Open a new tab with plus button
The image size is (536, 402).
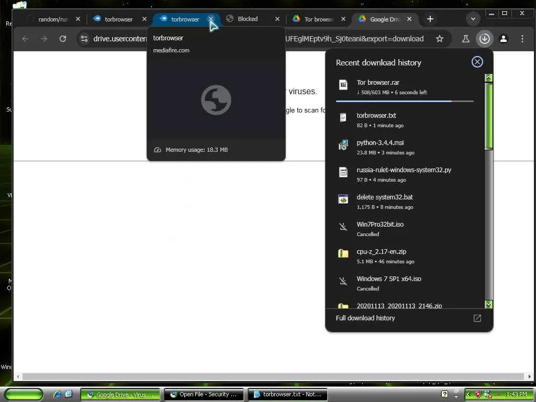(430, 19)
